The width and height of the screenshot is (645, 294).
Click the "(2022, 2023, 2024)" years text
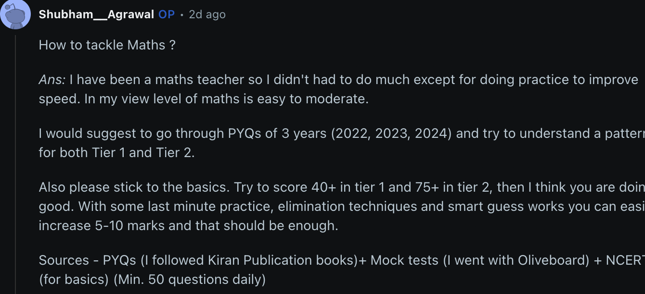391,134
